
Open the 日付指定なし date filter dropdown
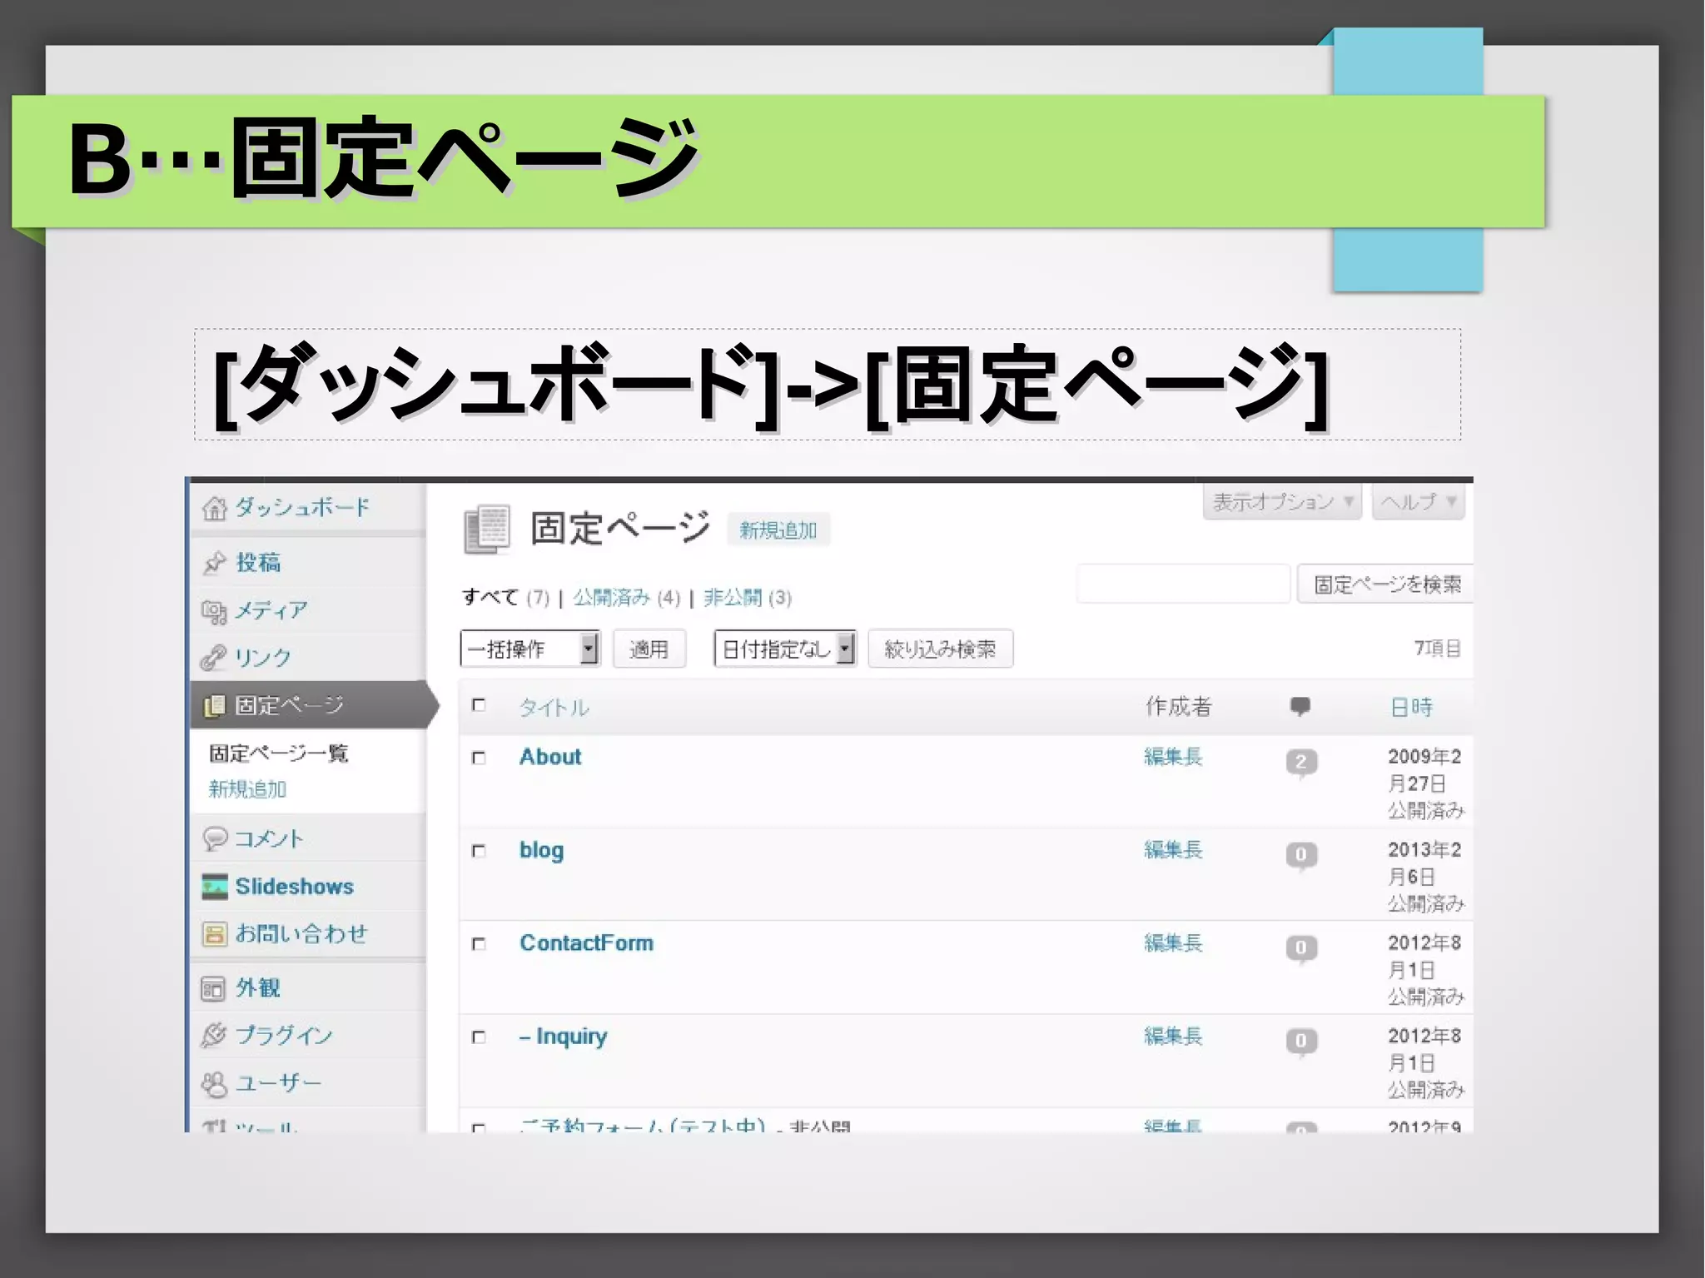pos(785,649)
